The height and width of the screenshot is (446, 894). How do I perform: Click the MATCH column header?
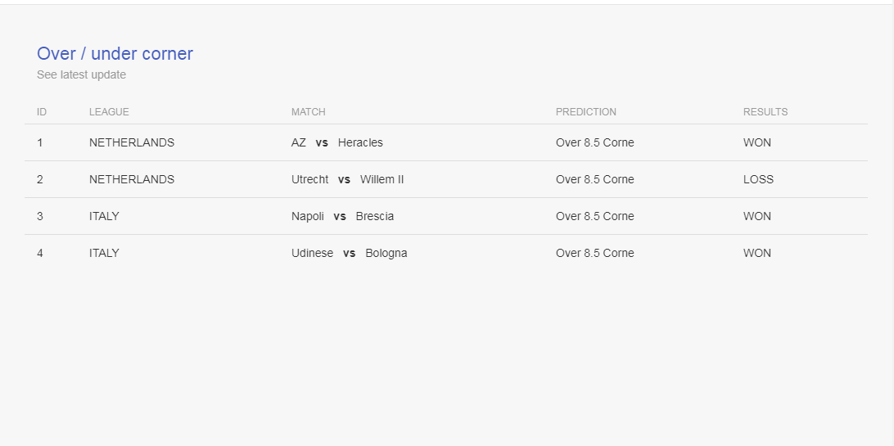(x=309, y=111)
